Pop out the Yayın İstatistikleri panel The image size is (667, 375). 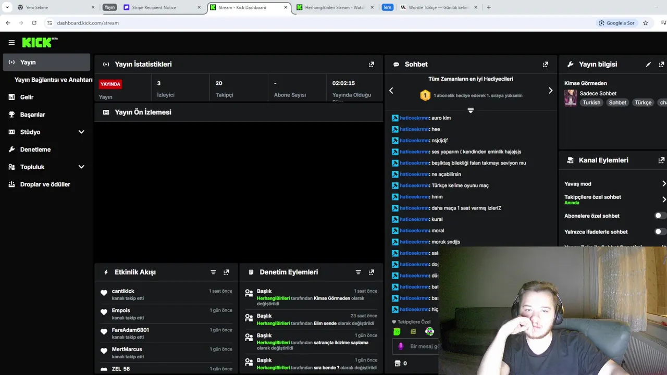coord(372,64)
